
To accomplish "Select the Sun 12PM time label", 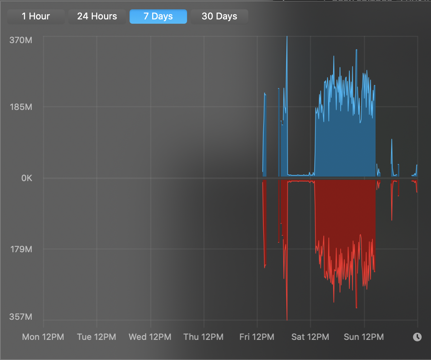I will pos(364,337).
